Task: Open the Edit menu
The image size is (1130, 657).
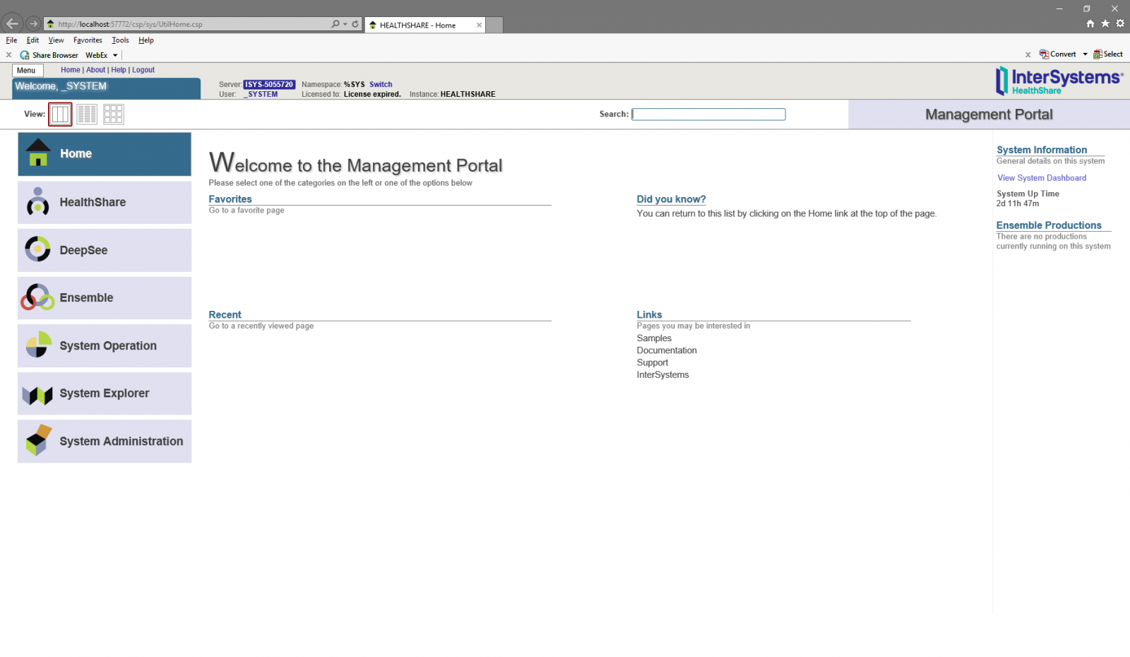Action: point(32,40)
